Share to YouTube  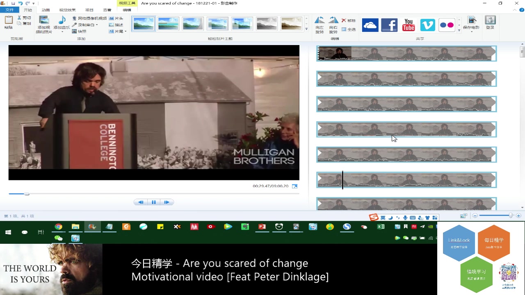409,25
